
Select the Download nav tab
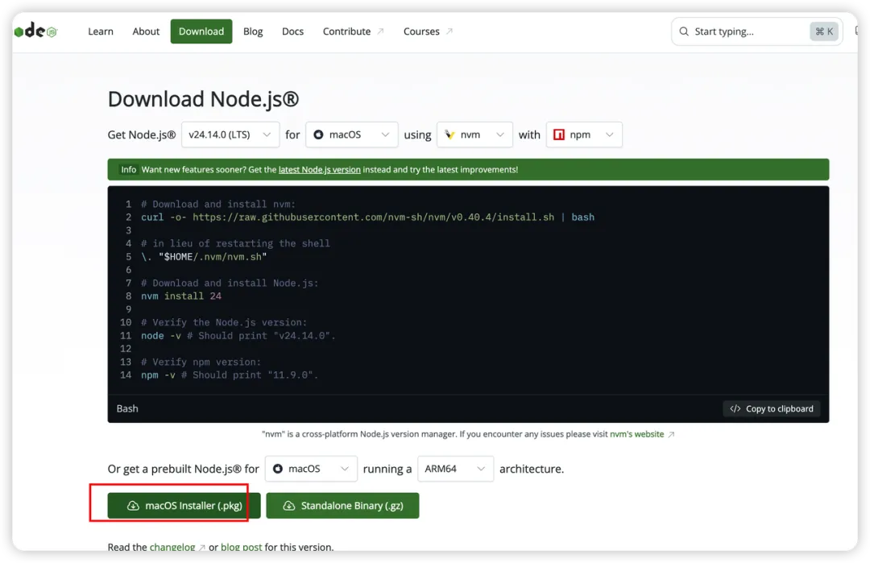point(201,31)
